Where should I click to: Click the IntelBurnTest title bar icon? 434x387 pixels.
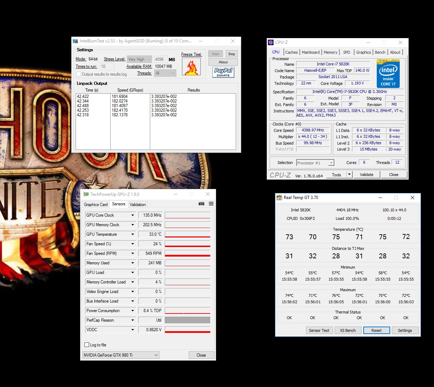point(75,41)
